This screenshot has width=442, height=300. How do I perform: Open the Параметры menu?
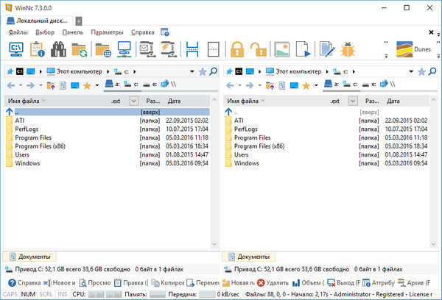coord(108,32)
